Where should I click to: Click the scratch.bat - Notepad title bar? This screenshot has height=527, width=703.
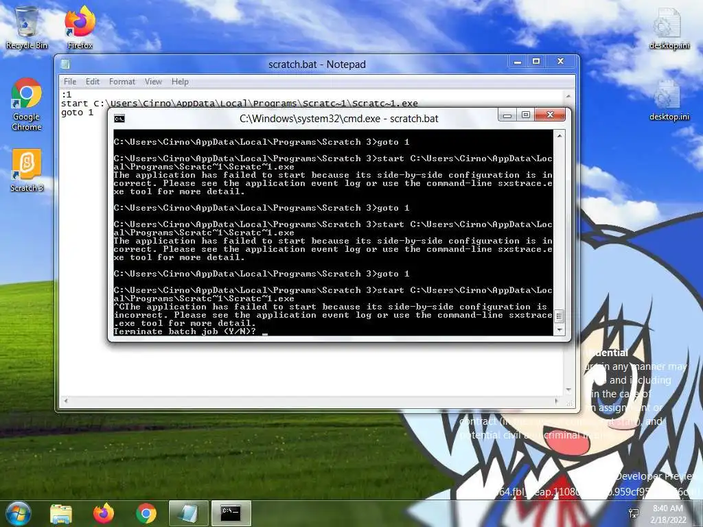click(317, 65)
